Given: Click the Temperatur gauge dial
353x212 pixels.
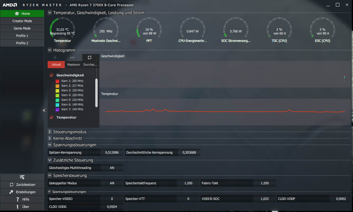Looking at the screenshot, I should (62, 28).
